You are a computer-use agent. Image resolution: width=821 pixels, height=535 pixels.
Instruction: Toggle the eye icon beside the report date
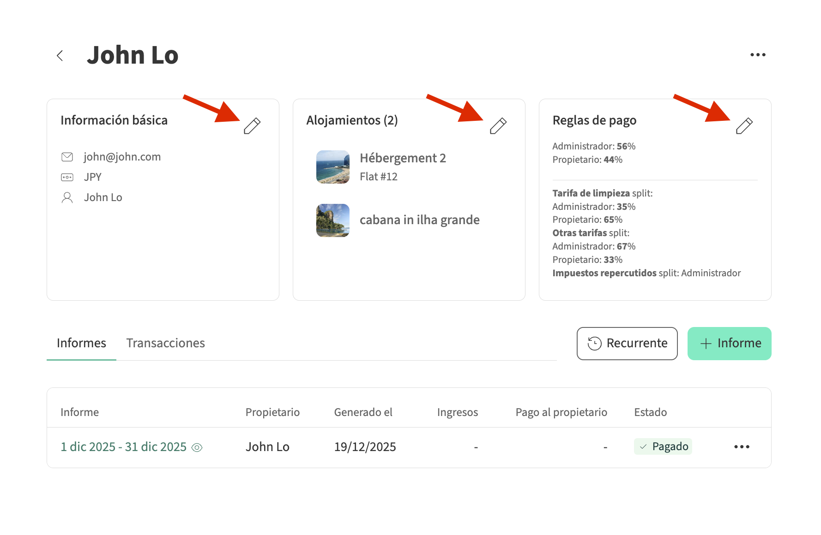click(197, 447)
